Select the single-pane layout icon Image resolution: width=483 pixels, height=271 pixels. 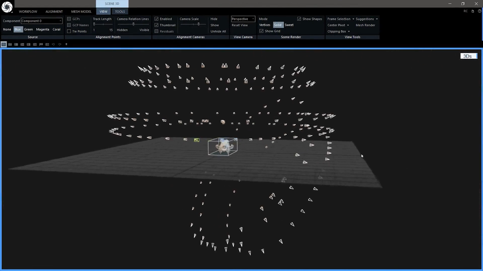4,44
